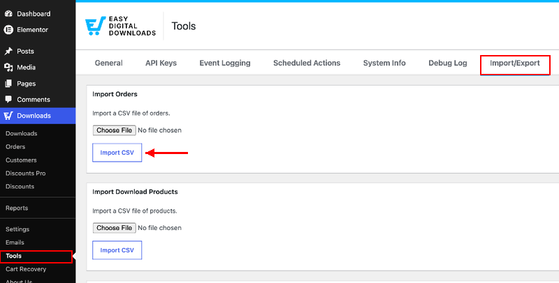Click the Dashboard gauge icon
559x283 pixels.
(x=8, y=14)
